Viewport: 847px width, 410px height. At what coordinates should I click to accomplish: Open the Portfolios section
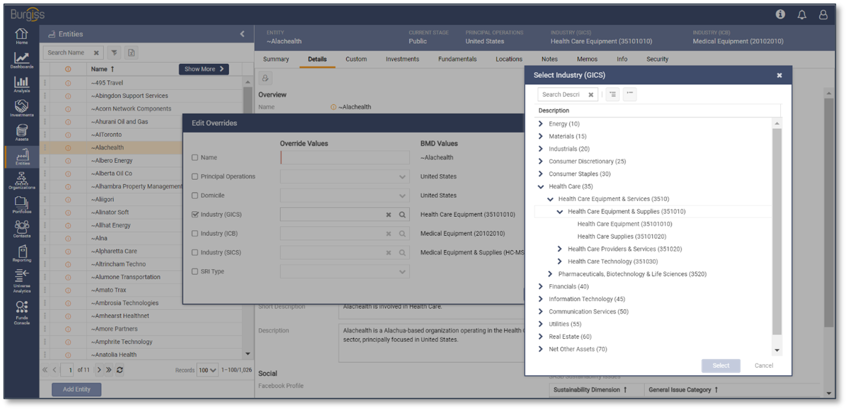coord(21,205)
